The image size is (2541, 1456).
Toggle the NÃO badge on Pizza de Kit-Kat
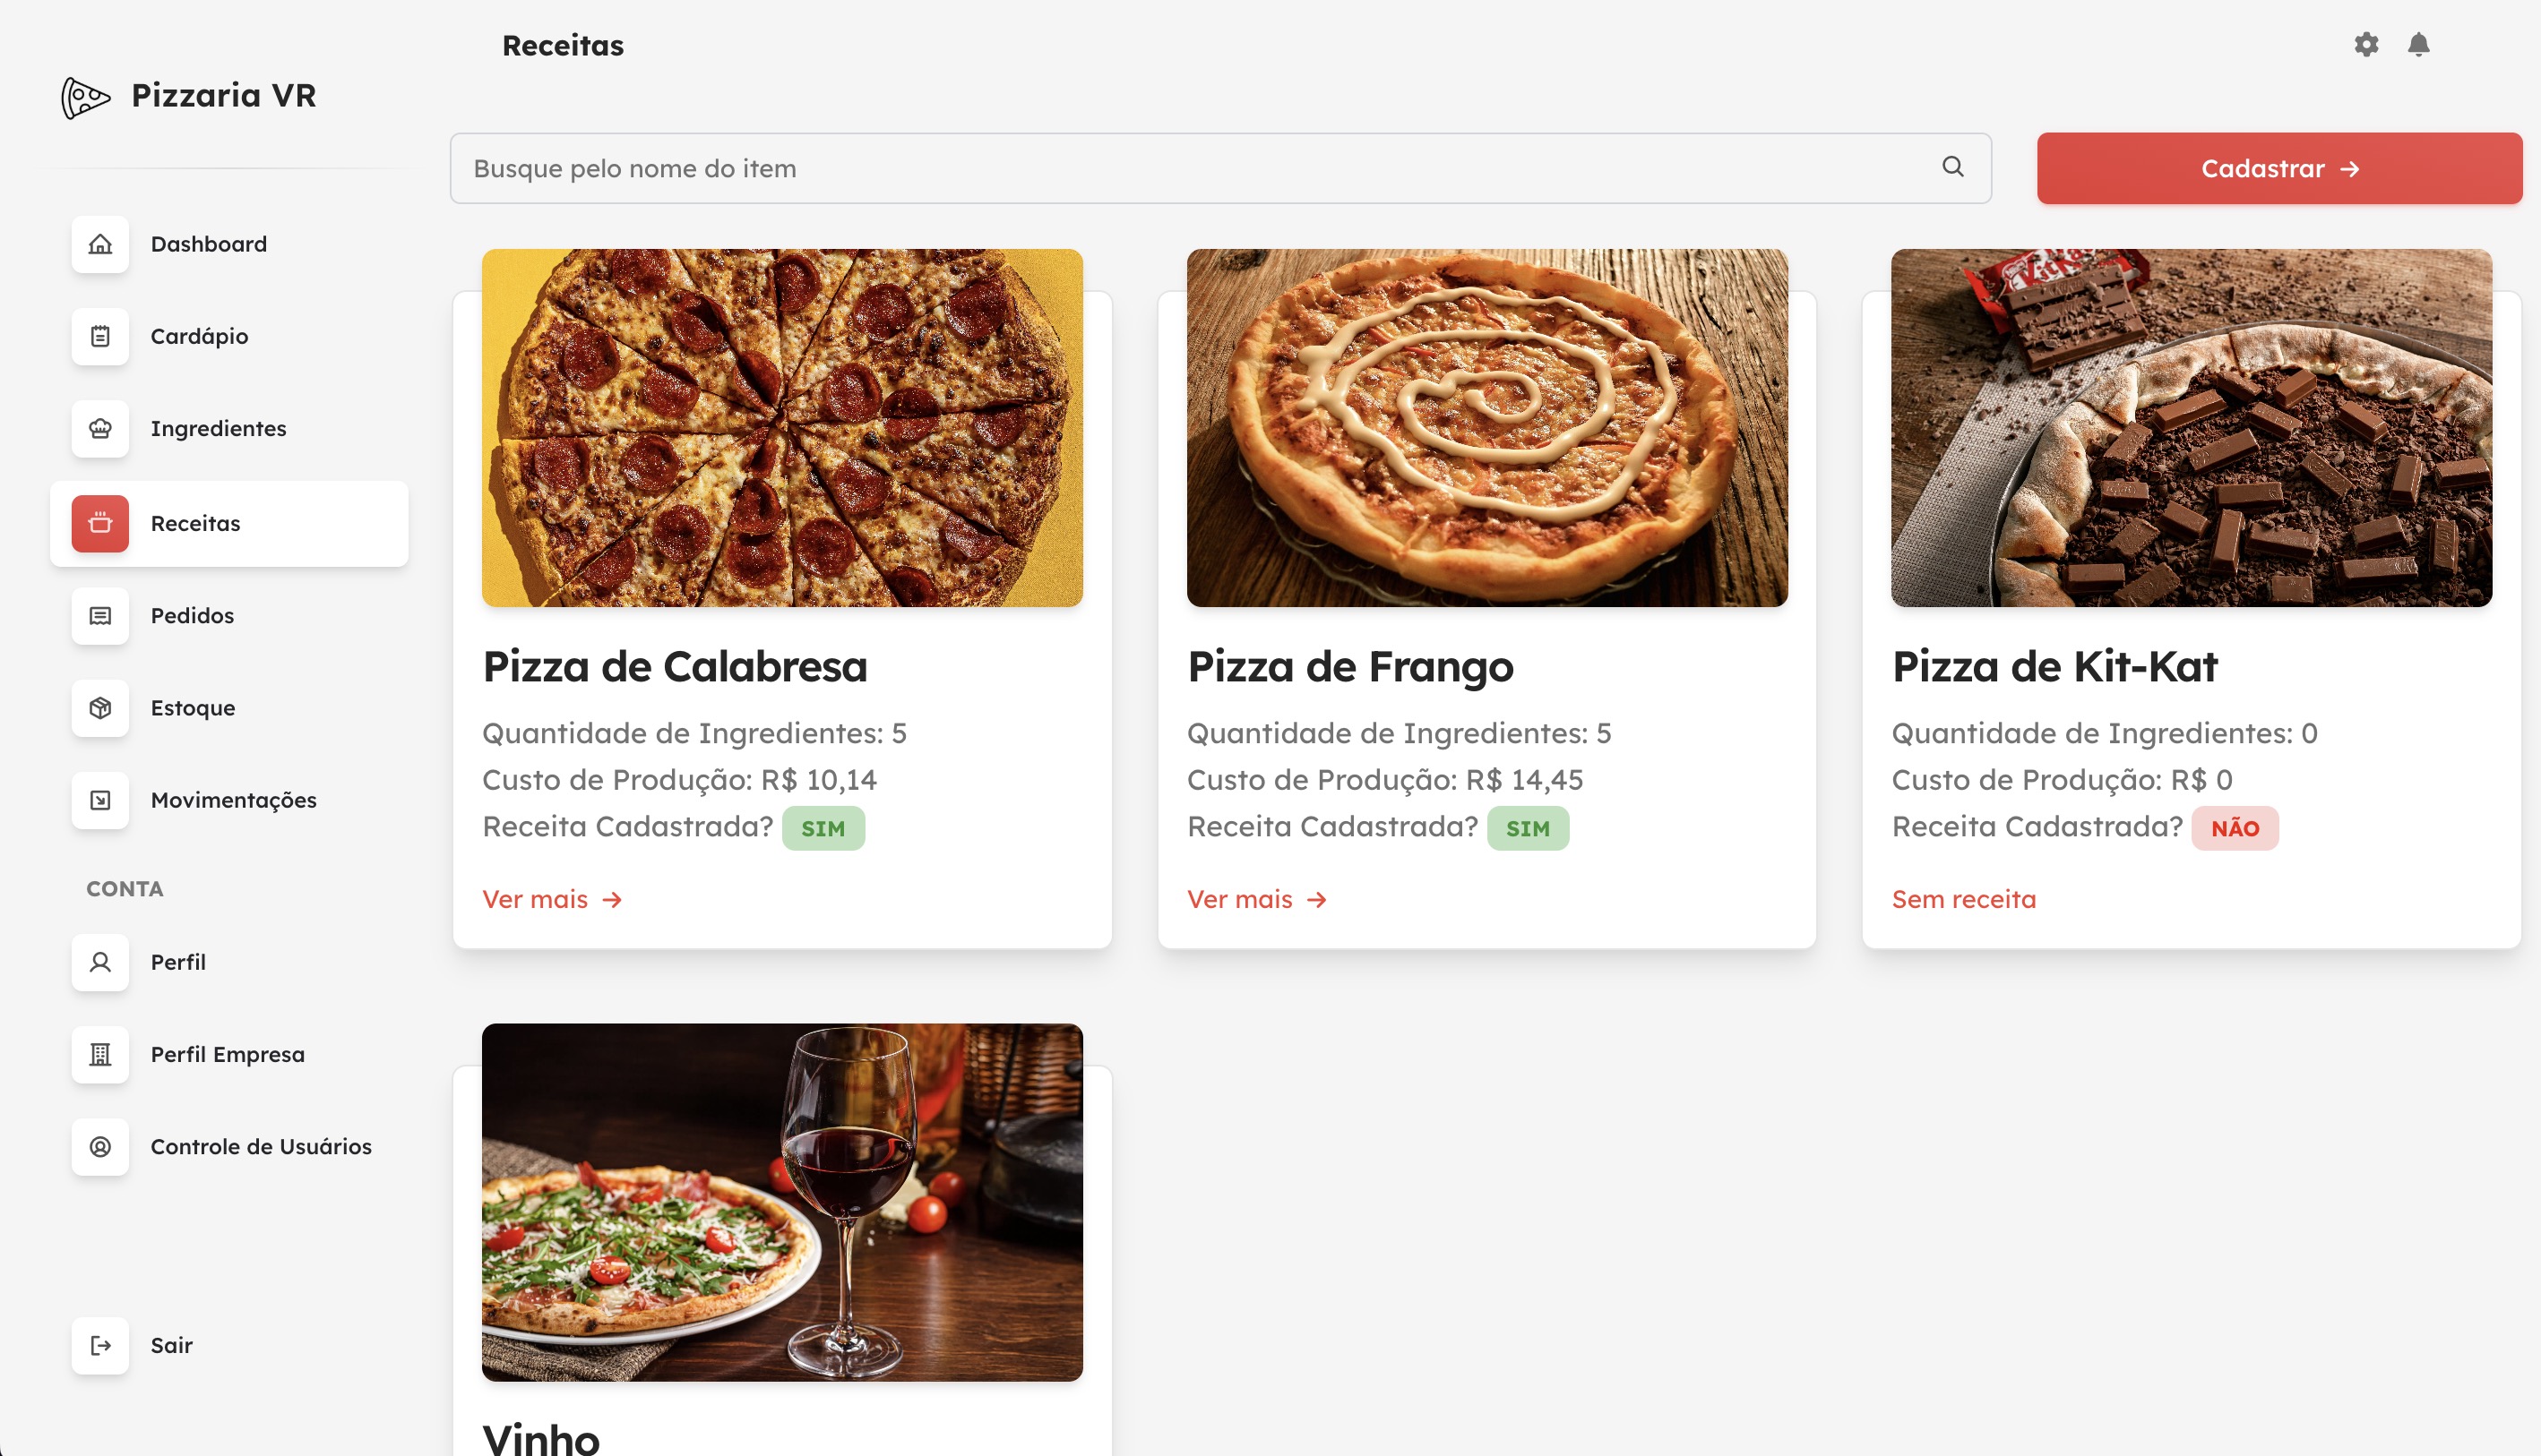point(2235,827)
